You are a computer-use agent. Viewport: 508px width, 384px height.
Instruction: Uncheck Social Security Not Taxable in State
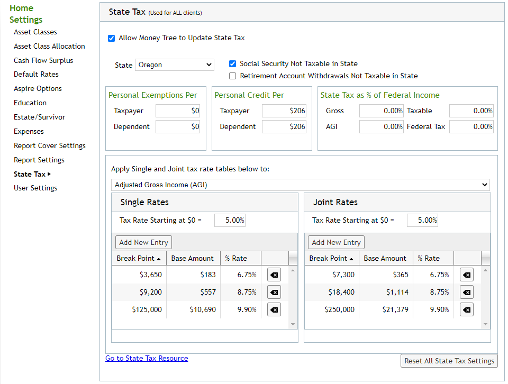pyautogui.click(x=233, y=64)
